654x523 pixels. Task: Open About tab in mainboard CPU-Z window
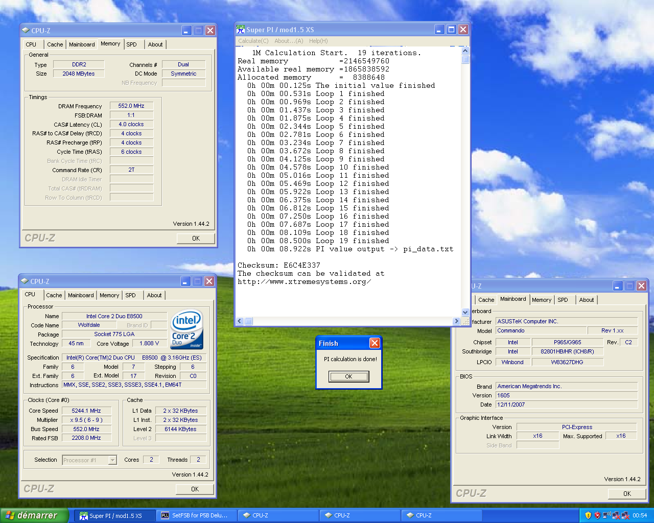587,300
